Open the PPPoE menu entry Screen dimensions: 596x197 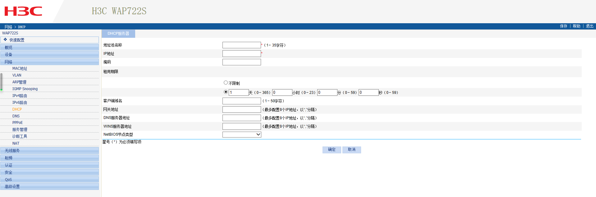point(17,123)
